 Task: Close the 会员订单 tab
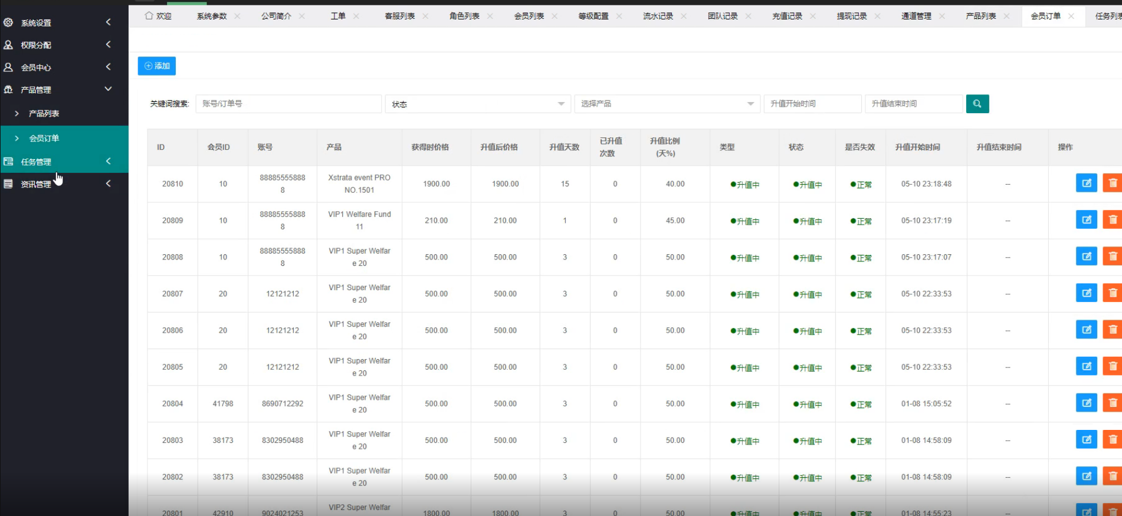click(1071, 17)
